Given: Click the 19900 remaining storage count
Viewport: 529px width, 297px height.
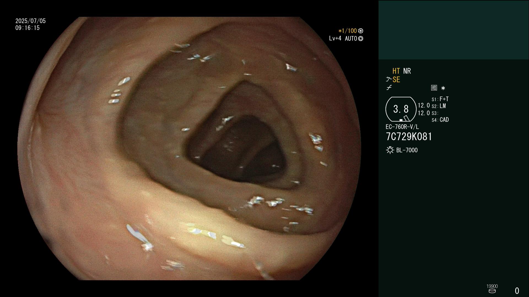Looking at the screenshot, I should click(492, 286).
